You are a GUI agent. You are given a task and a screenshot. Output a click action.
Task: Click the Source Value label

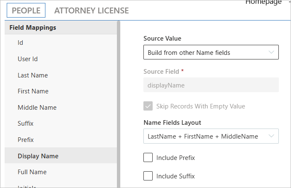point(162,39)
